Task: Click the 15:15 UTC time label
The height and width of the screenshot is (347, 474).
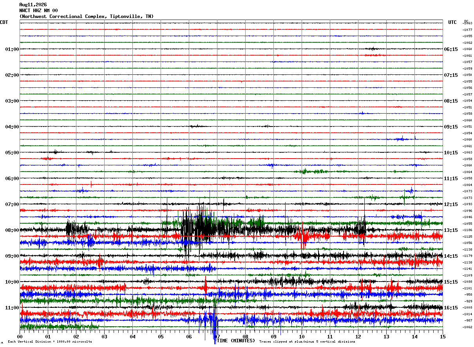Action: [451, 282]
